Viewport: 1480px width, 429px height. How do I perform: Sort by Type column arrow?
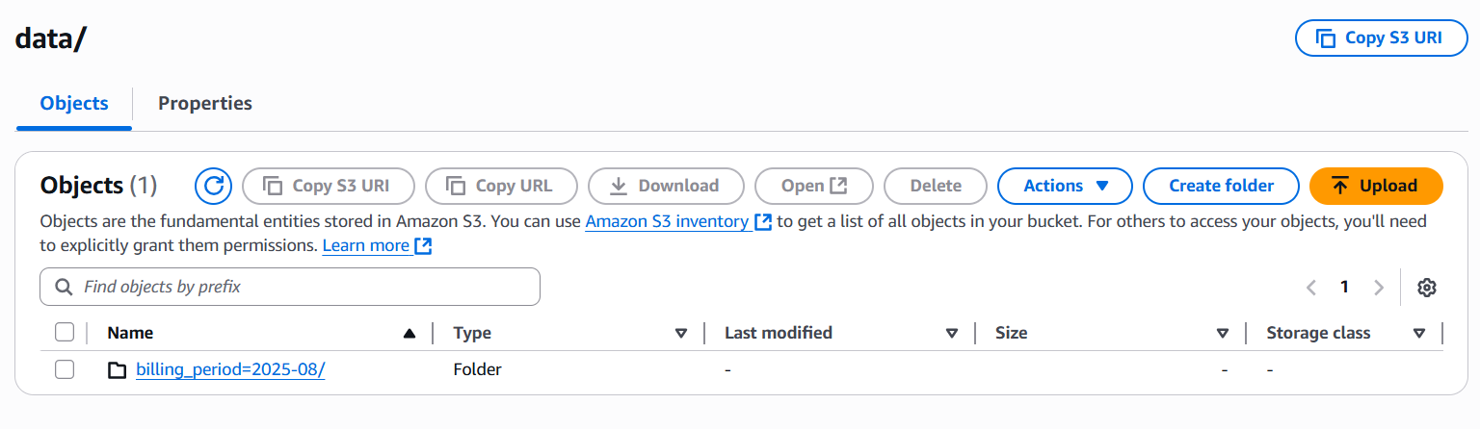point(681,334)
